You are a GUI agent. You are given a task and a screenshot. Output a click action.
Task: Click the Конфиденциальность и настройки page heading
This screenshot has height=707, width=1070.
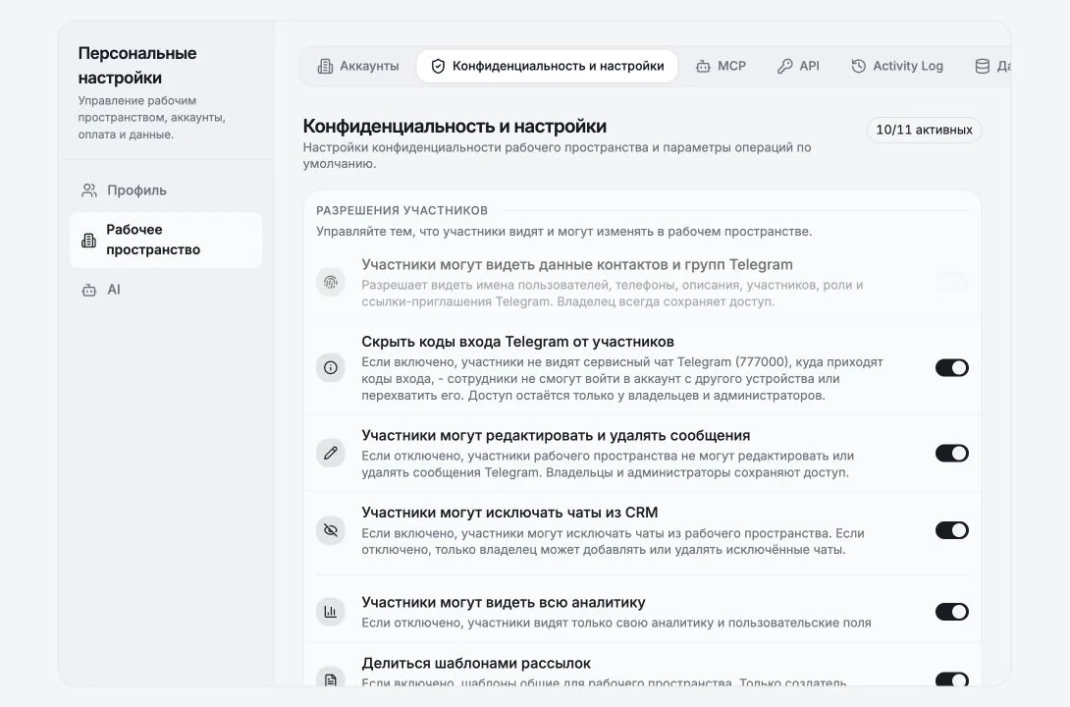tap(455, 127)
